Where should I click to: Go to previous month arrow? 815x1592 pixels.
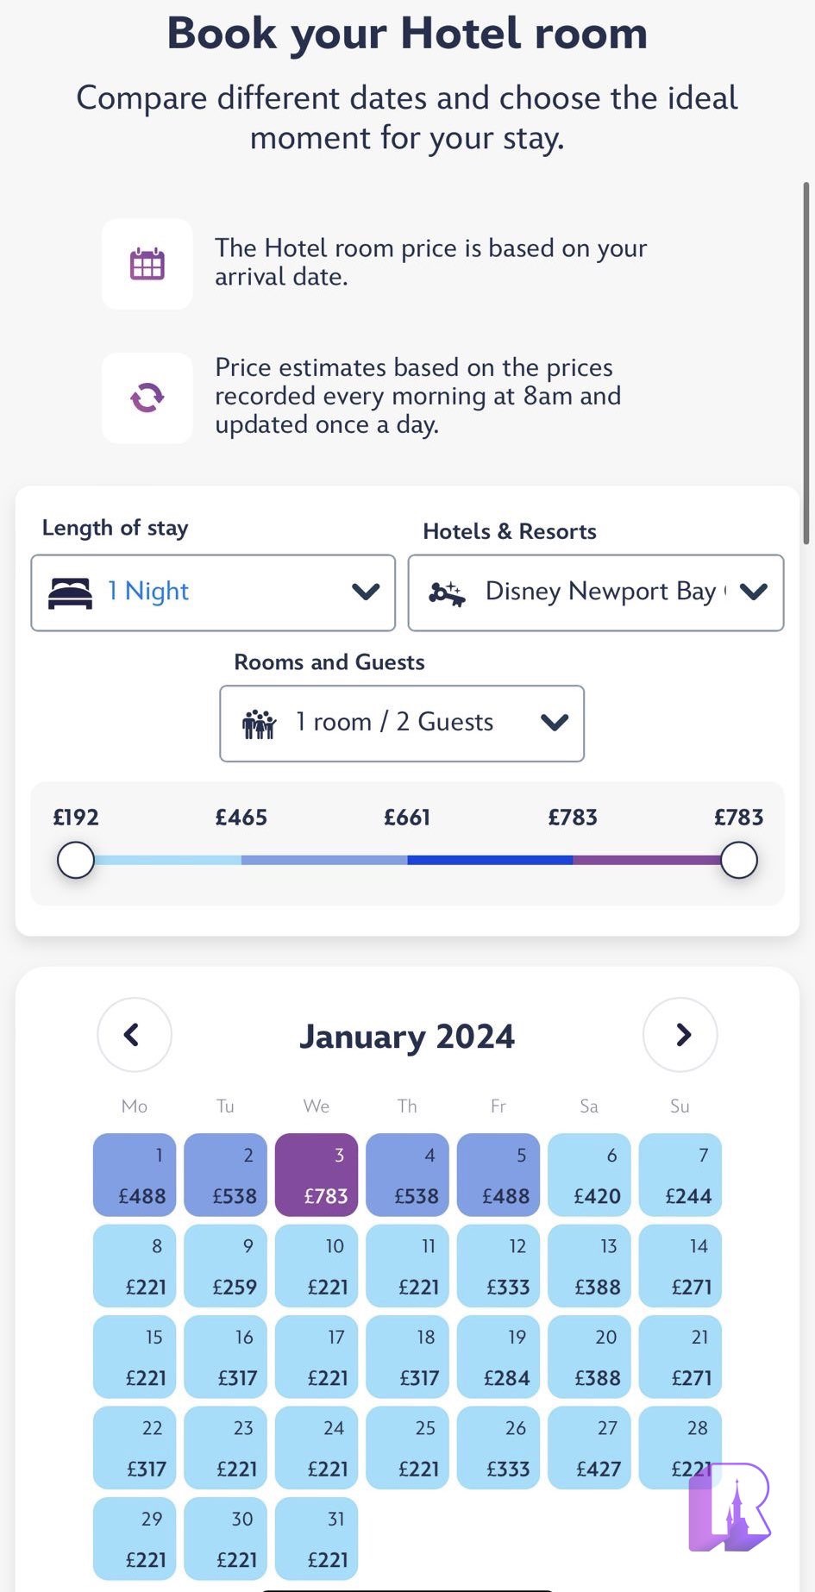coord(134,1034)
